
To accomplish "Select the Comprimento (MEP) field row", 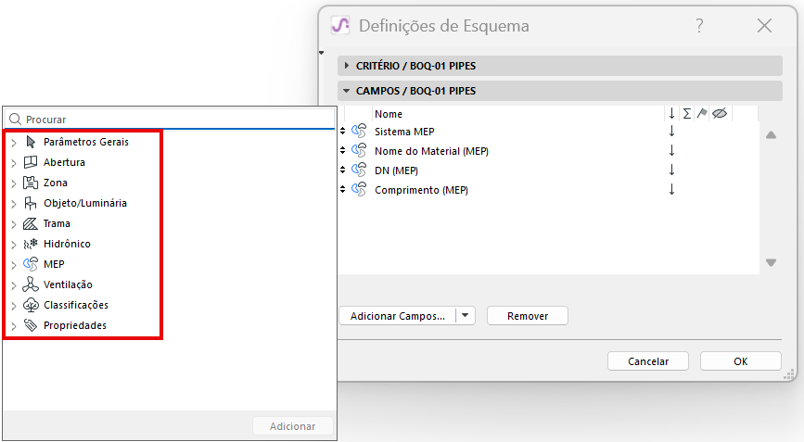I will 549,190.
